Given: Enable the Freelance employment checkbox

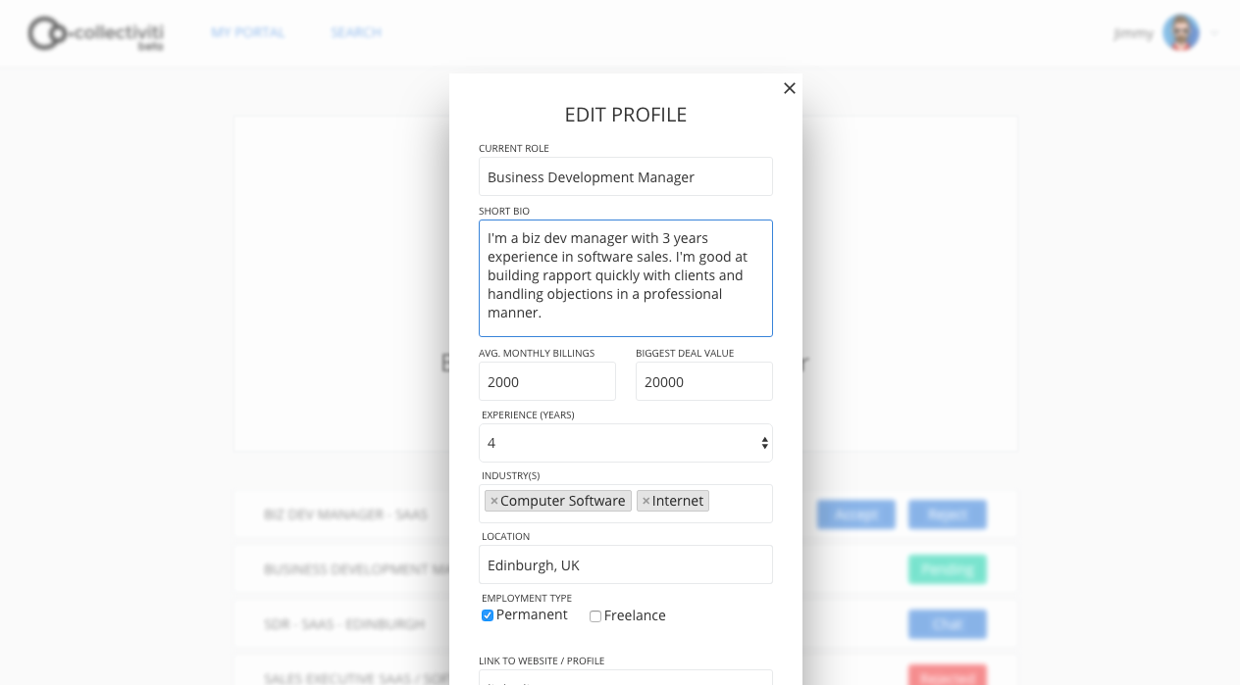Looking at the screenshot, I should (595, 616).
